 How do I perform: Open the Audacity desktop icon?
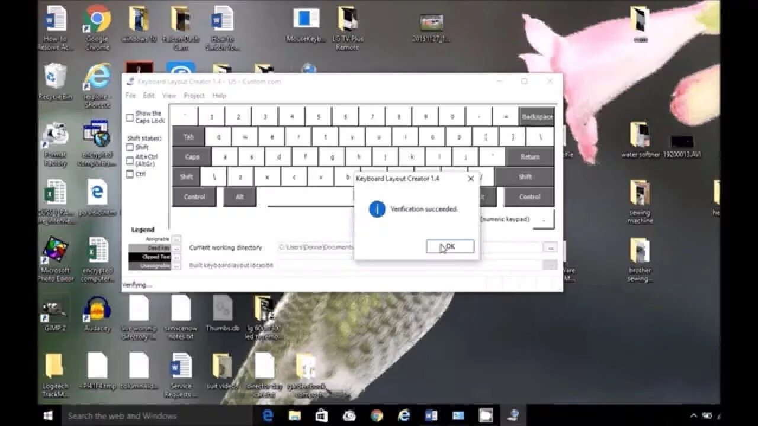(97, 314)
